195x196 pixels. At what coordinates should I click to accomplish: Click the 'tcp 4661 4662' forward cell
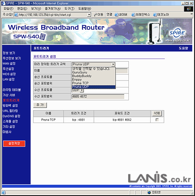click(122, 120)
